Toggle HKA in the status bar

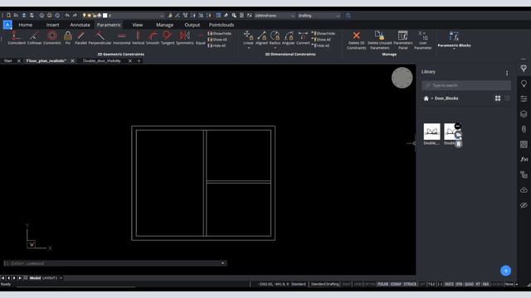pyautogui.click(x=485, y=284)
